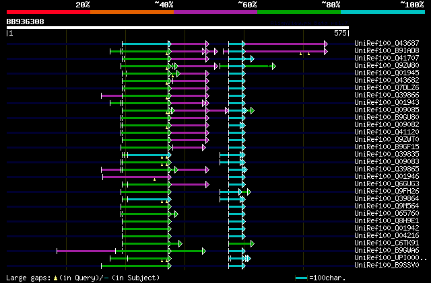This screenshot has width=431, height=283.
Task: Click the purple ~60% identity legend segment
Action: (215, 12)
